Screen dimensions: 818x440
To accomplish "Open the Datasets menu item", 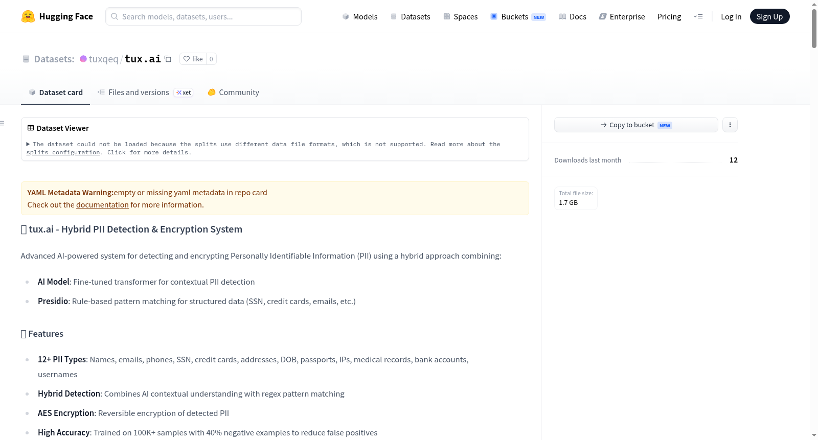I will click(x=410, y=16).
